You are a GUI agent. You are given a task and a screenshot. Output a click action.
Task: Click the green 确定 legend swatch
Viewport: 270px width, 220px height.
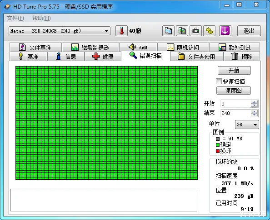point(218,145)
